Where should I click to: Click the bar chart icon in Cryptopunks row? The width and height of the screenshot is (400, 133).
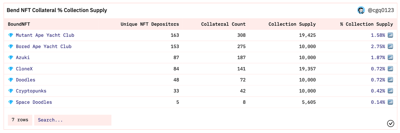click(x=390, y=91)
